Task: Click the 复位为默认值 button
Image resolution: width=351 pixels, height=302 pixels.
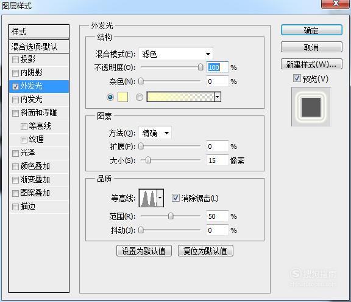Action: coord(205,251)
